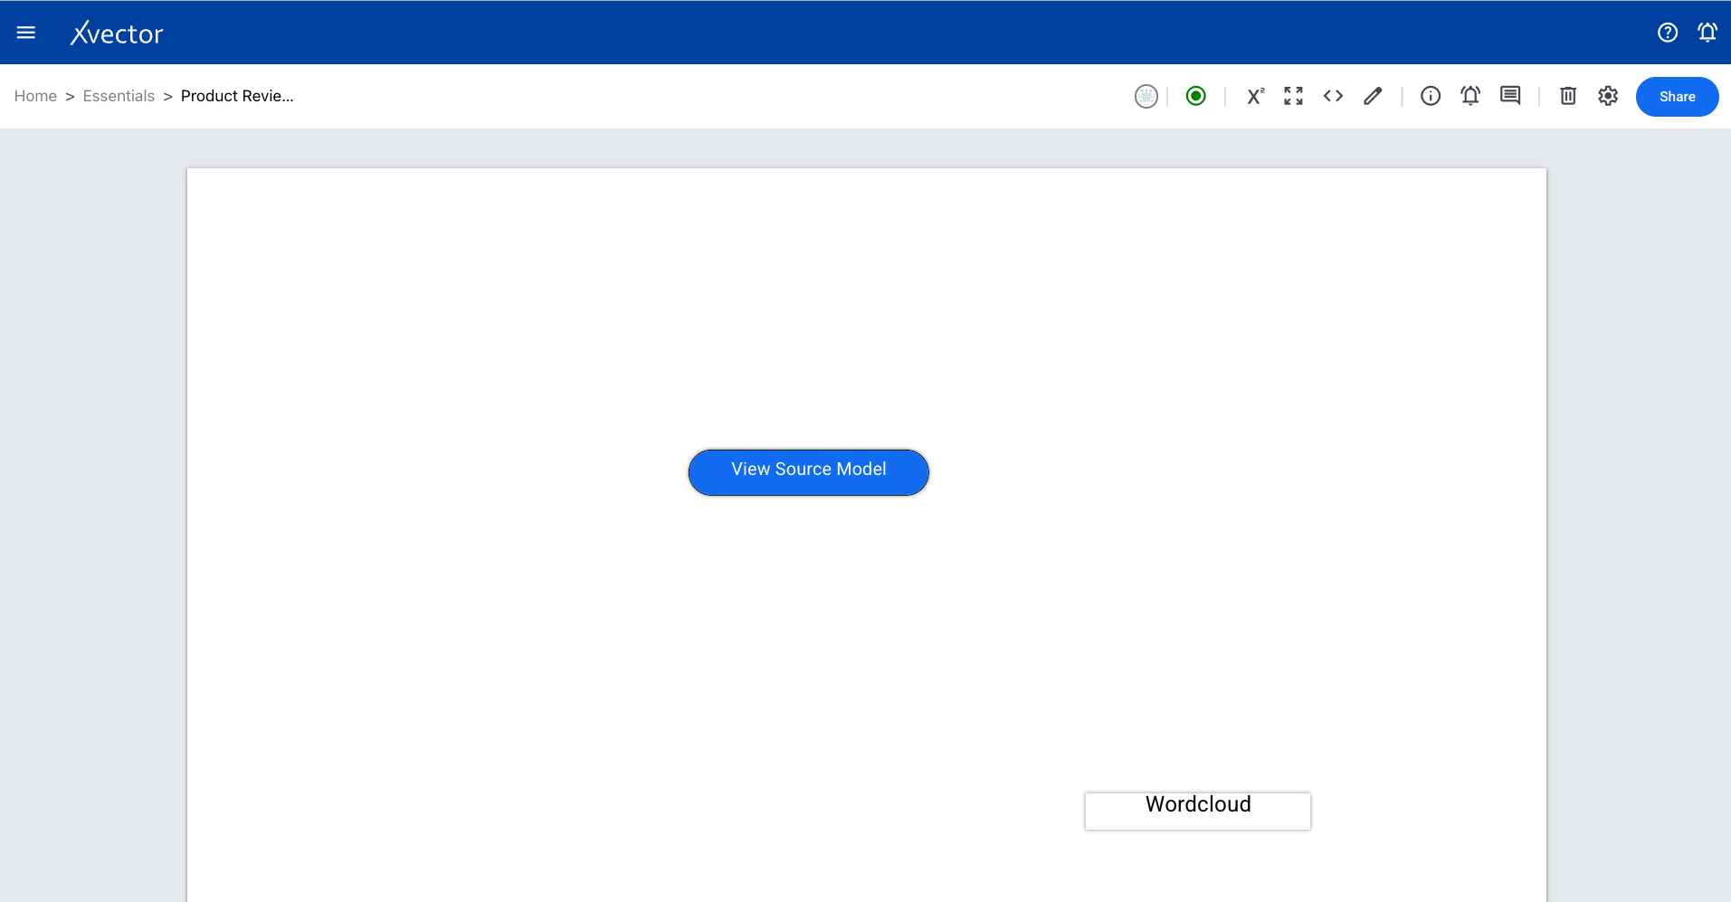Open notifications bell in the blue header

1707,33
